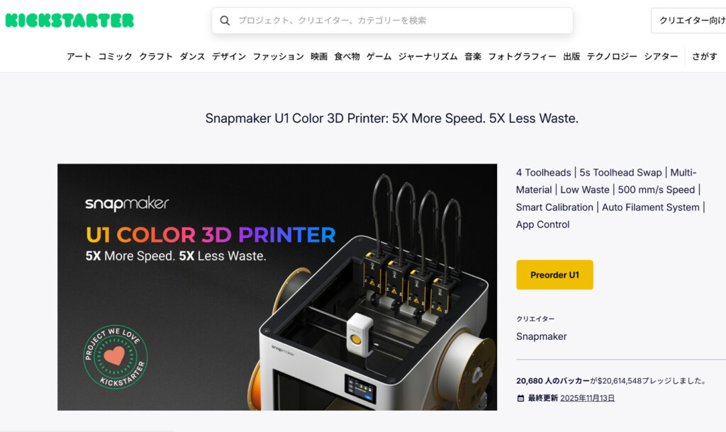Click the magnifying glass search icon

tap(225, 21)
